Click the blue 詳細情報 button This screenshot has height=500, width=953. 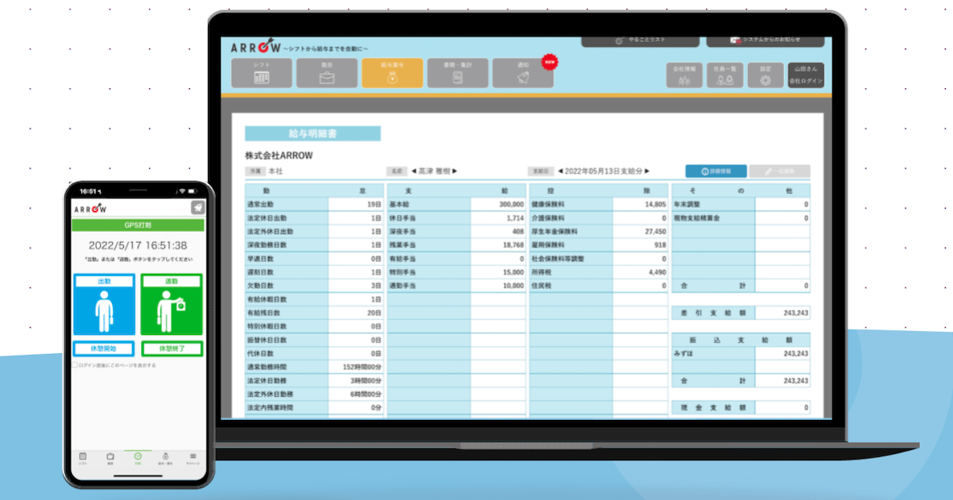[x=716, y=171]
